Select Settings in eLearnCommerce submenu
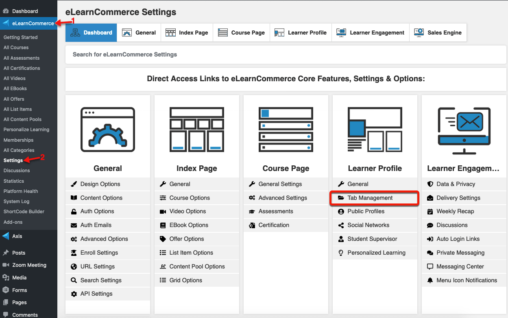The image size is (508, 318). tap(13, 160)
